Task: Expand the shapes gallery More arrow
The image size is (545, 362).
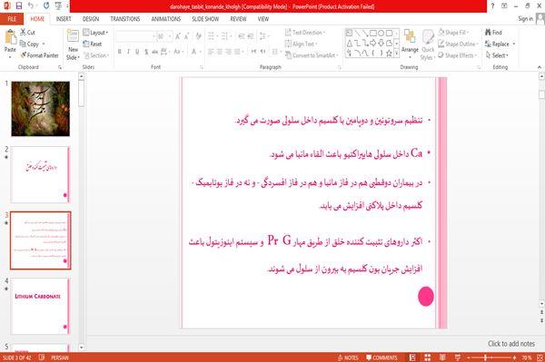Action: [x=396, y=54]
